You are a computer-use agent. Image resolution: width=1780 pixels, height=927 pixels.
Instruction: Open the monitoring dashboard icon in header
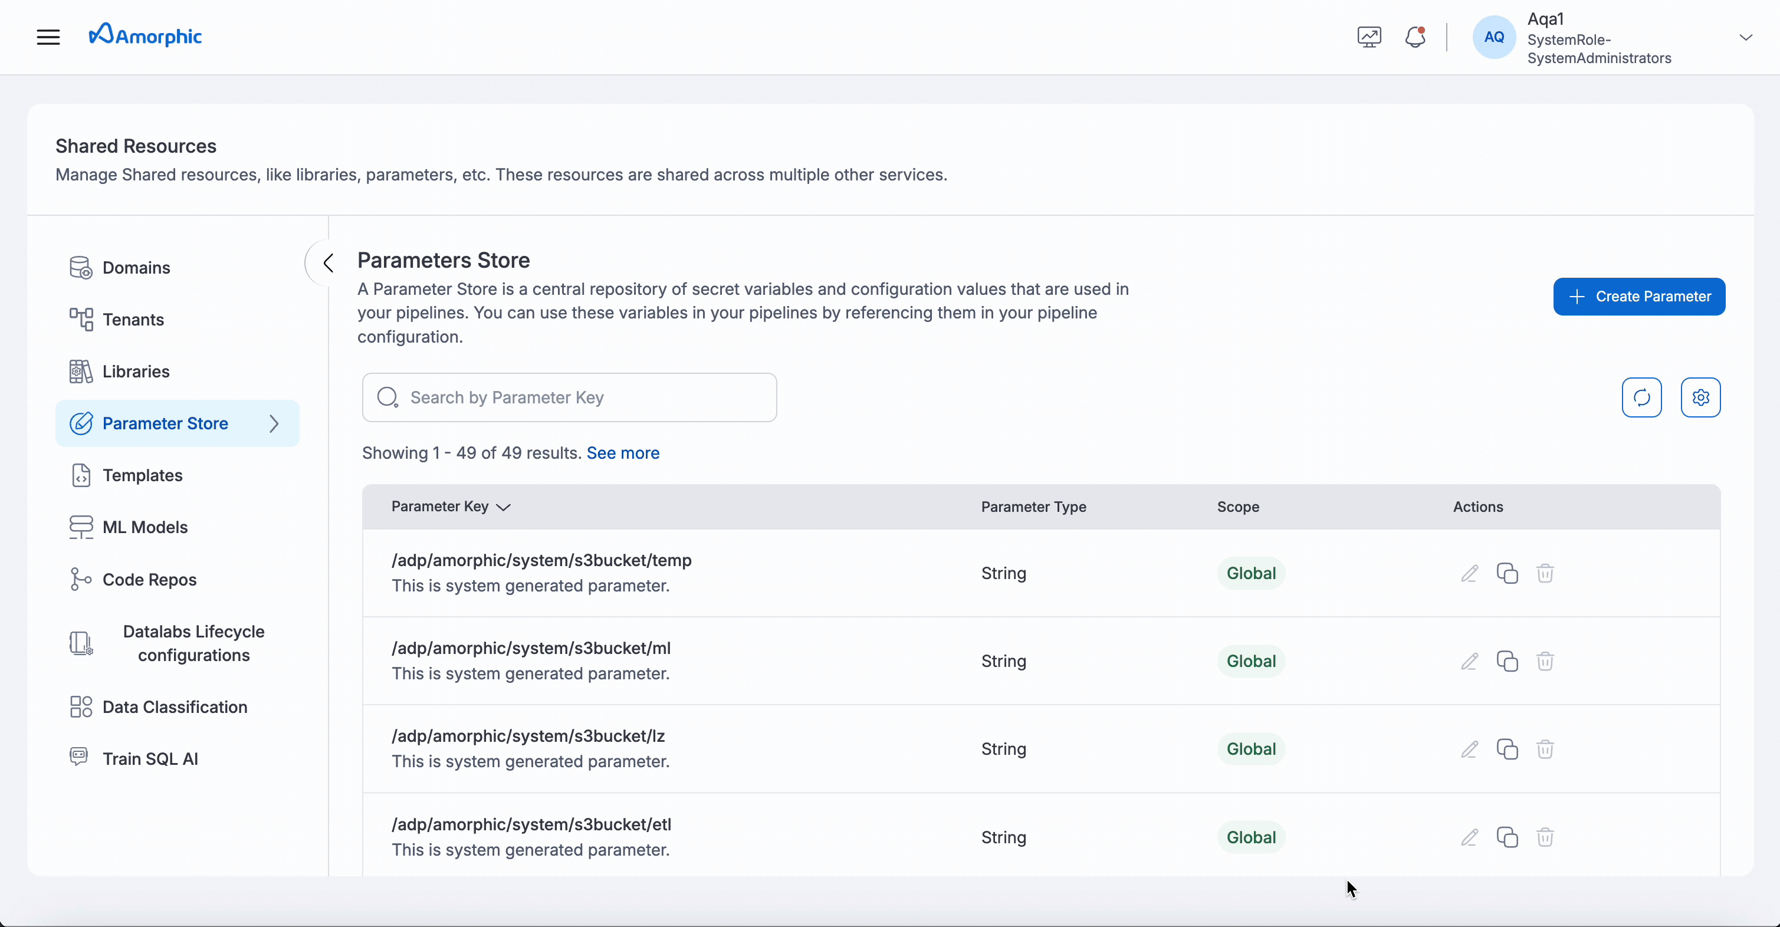(1369, 37)
